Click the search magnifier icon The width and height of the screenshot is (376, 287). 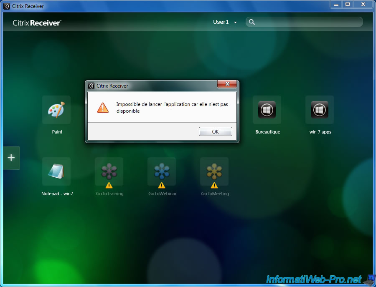point(252,22)
